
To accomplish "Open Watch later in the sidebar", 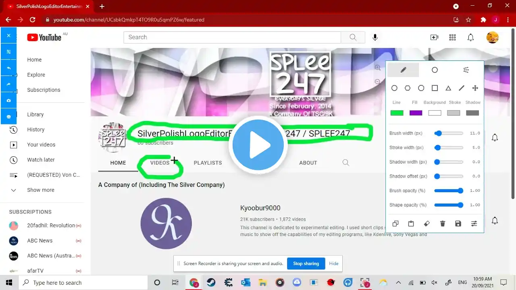I will (x=40, y=160).
